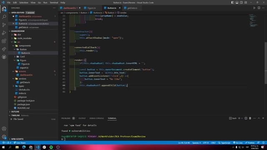Image resolution: width=267 pixels, height=150 pixels.
Task: Open the notifications bell in status bar
Action: (263, 142)
